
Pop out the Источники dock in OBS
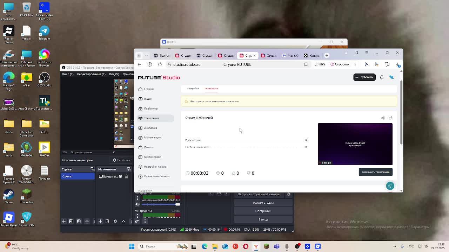pos(129,169)
